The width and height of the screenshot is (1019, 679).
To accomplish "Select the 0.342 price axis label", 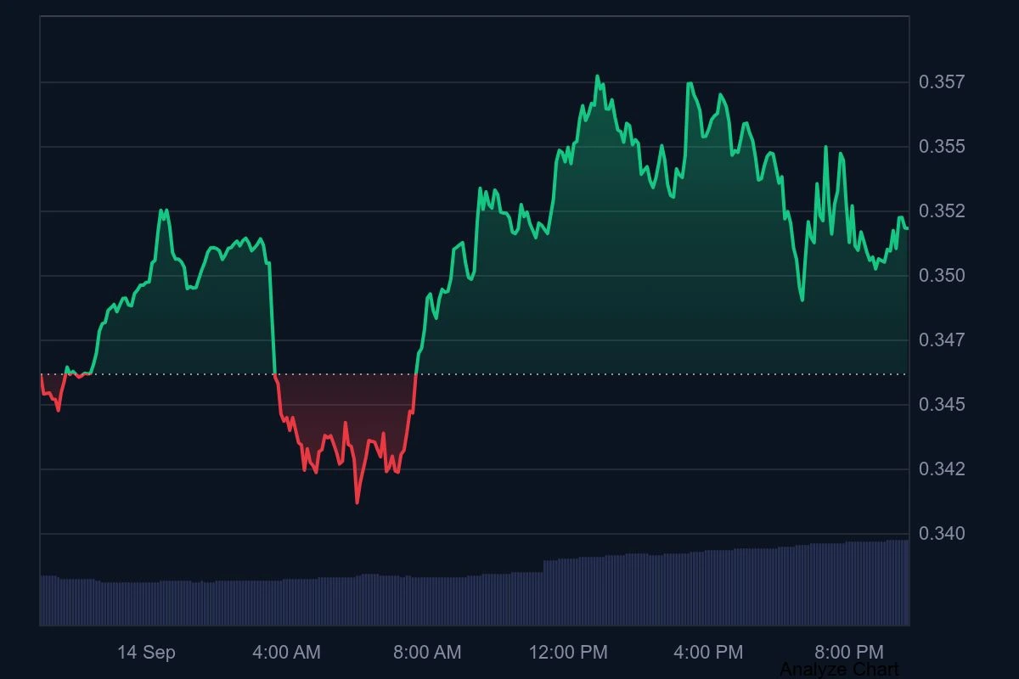I will pos(942,469).
